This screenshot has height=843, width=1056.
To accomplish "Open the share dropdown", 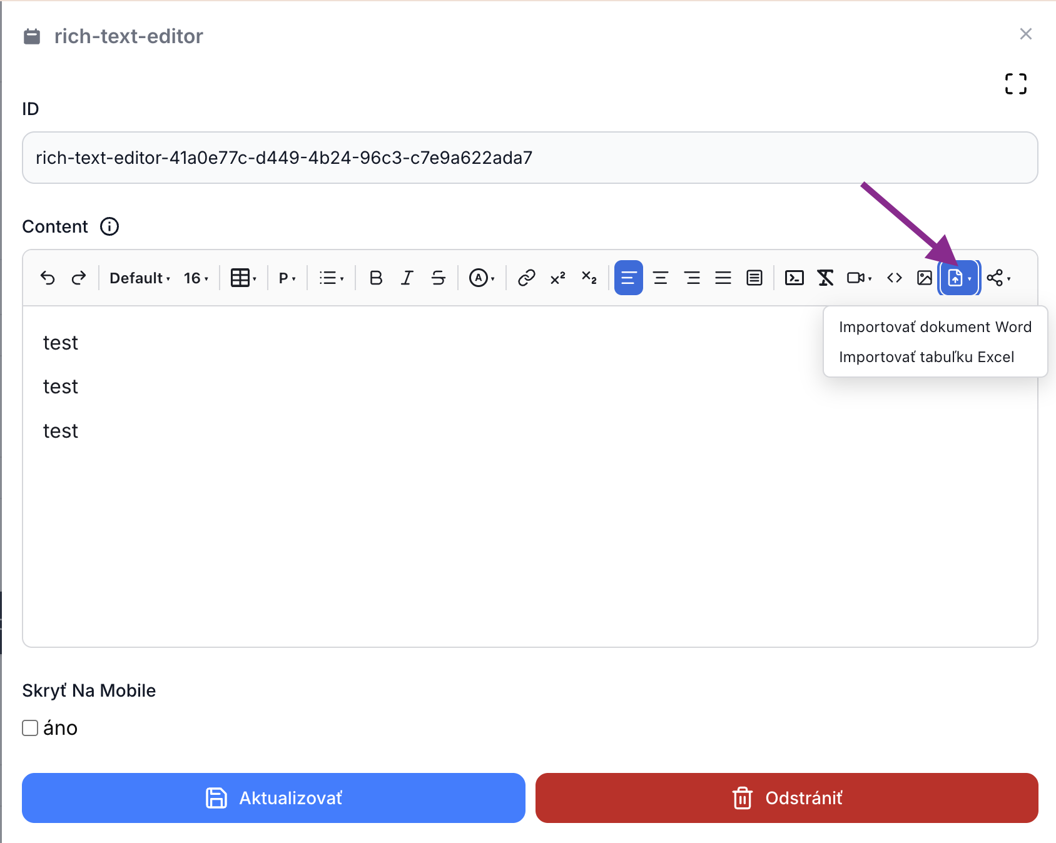I will (999, 278).
